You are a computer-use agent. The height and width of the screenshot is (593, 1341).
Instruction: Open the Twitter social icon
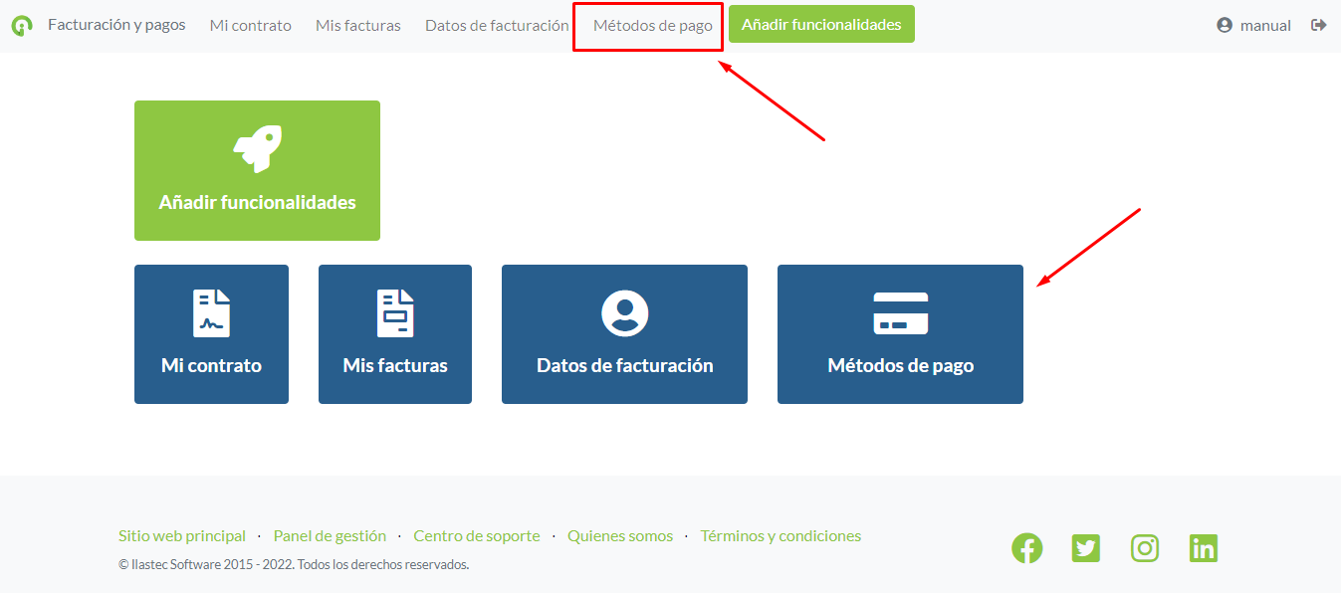click(x=1085, y=548)
